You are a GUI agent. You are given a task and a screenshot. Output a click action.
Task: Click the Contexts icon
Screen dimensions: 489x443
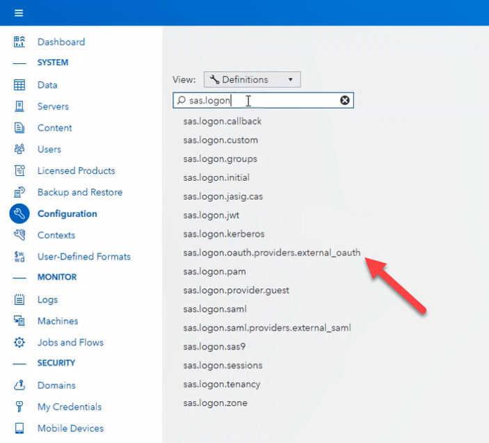(x=19, y=235)
